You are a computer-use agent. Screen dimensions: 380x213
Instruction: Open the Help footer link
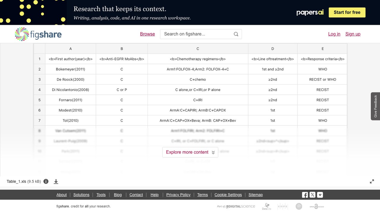[155, 195]
